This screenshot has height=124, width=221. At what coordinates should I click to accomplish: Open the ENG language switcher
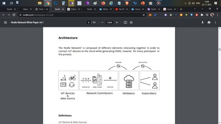pos(198,3)
